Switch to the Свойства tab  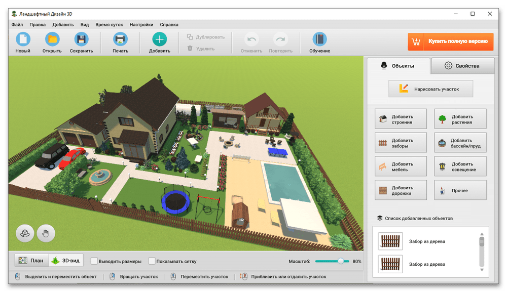tap(462, 66)
